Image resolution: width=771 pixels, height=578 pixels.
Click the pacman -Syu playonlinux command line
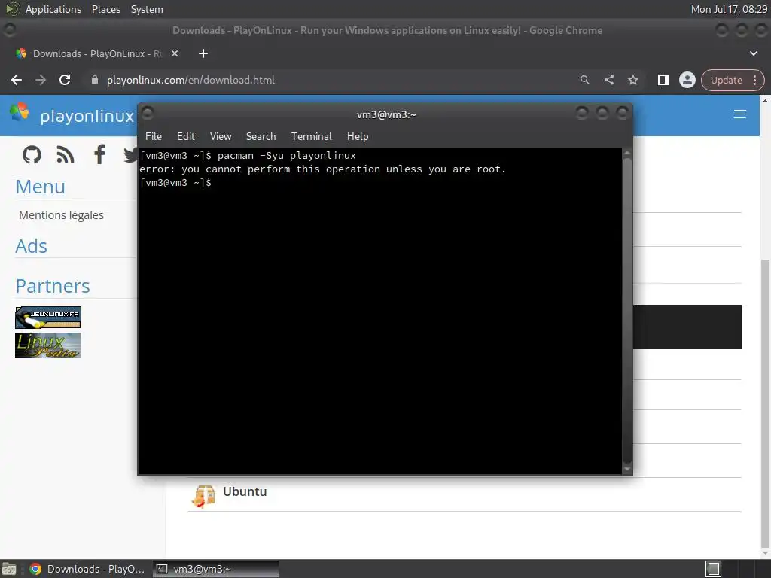(x=247, y=155)
